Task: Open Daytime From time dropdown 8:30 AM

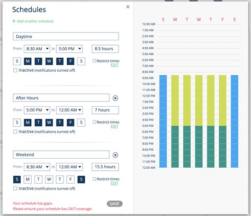Action: pos(37,49)
